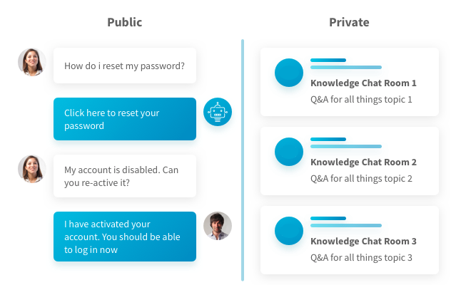Click Knowledge Chat Room 2 blue circle icon

(x=289, y=152)
